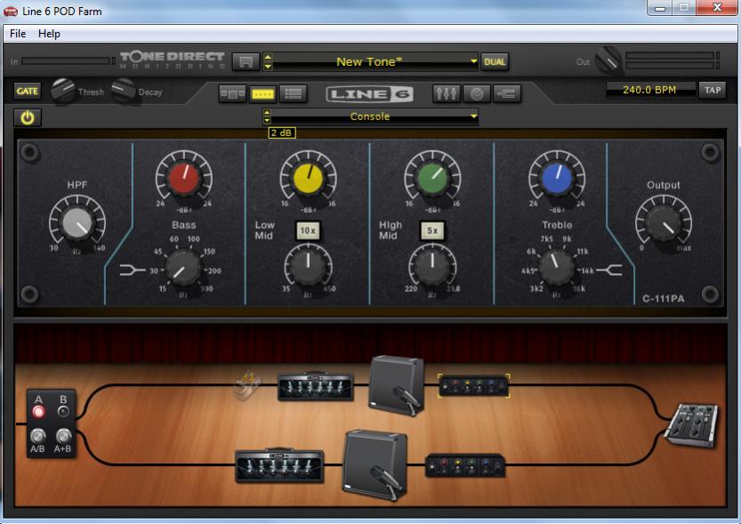Select the highlighted console EQ on the upper path

(x=474, y=385)
